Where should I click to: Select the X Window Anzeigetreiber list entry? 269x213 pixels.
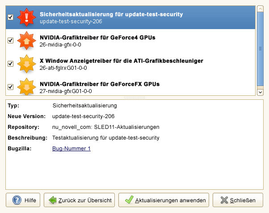point(122,64)
